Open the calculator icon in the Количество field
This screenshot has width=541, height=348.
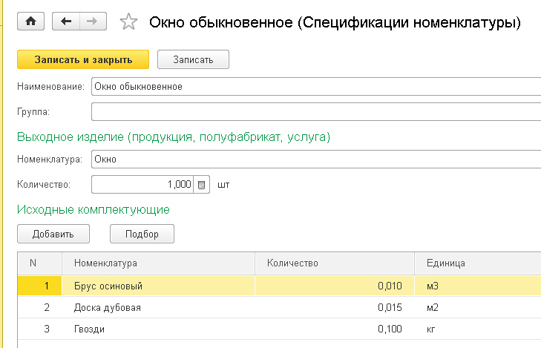[x=203, y=184]
